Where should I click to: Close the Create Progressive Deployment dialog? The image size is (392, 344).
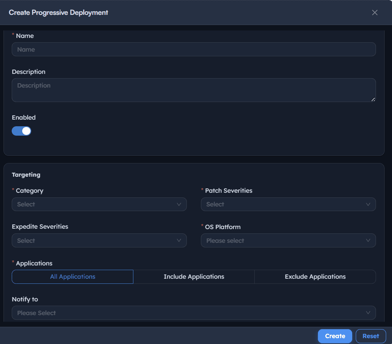(x=374, y=13)
